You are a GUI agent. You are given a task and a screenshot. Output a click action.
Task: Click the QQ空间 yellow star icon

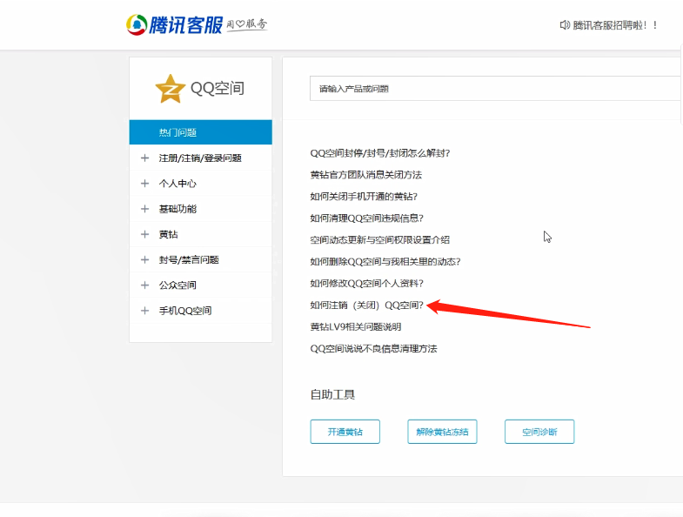171,89
